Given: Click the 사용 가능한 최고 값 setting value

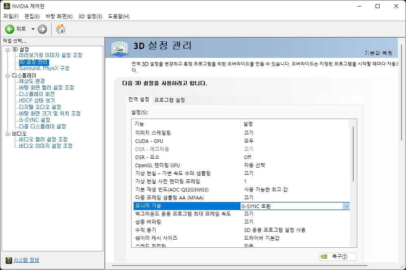Looking at the screenshot, I should pyautogui.click(x=266, y=190).
